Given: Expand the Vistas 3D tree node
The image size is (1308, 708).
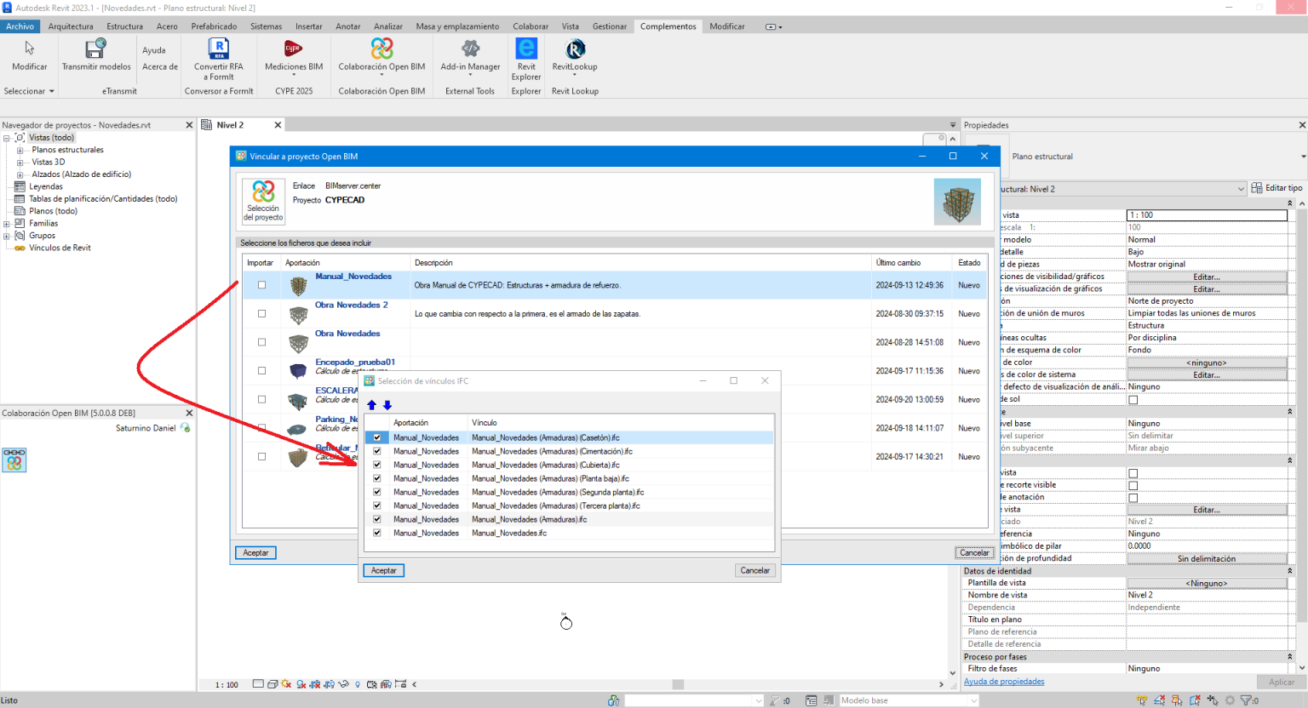Looking at the screenshot, I should (20, 163).
